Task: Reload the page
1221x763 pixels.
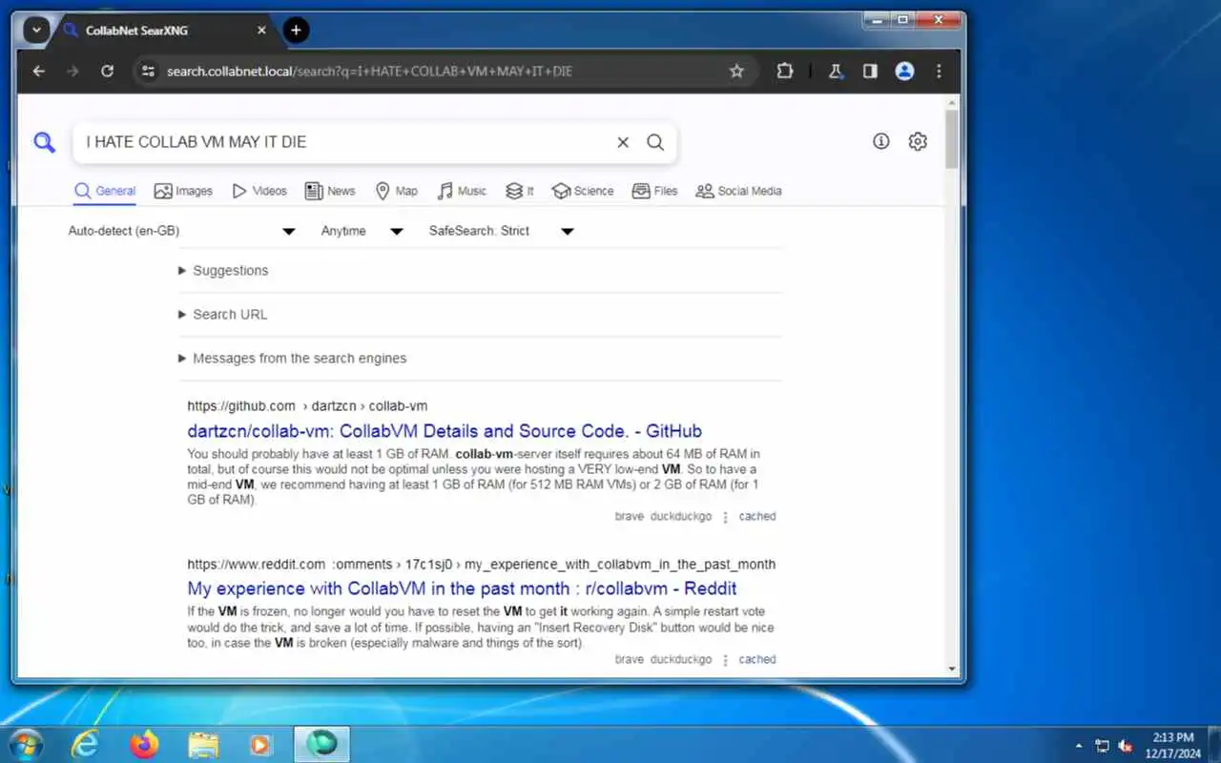Action: tap(107, 71)
